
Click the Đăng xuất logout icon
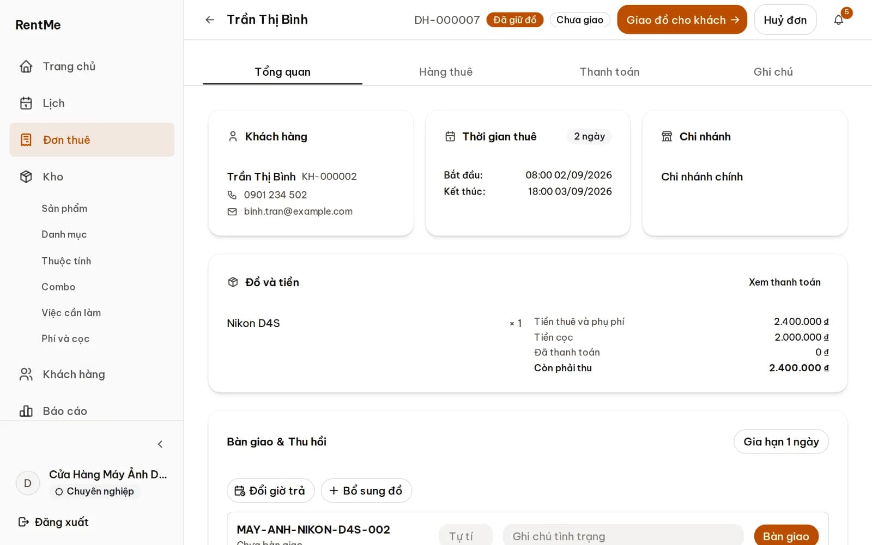coord(23,522)
